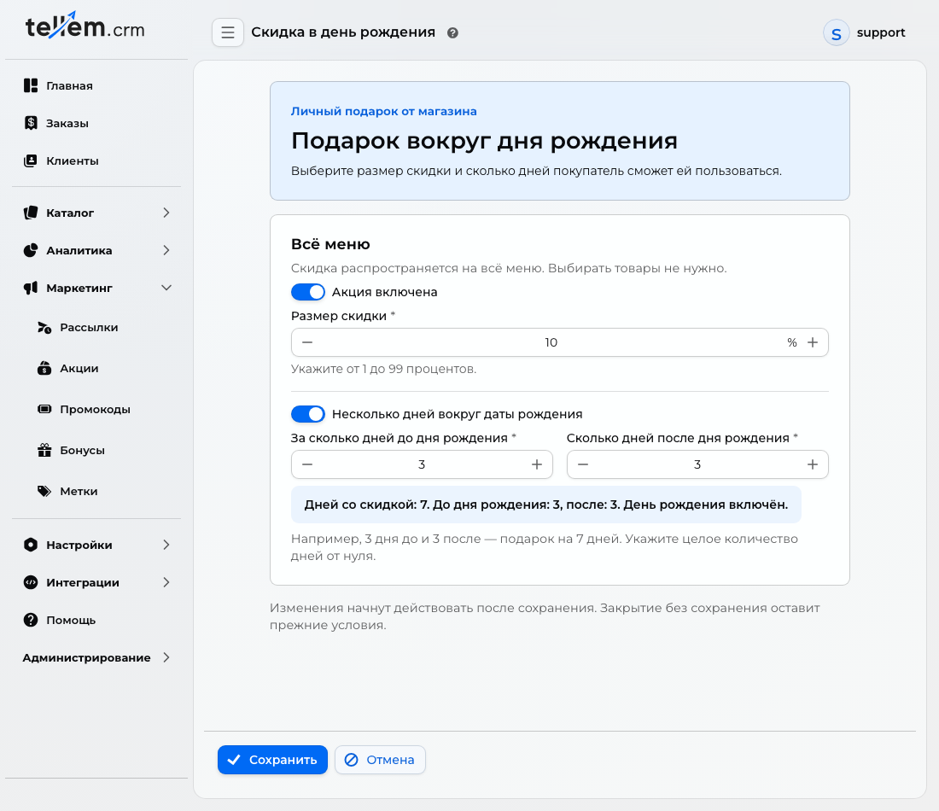Collapse the Маркетинг submenu chevron
939x811 pixels.
point(166,288)
